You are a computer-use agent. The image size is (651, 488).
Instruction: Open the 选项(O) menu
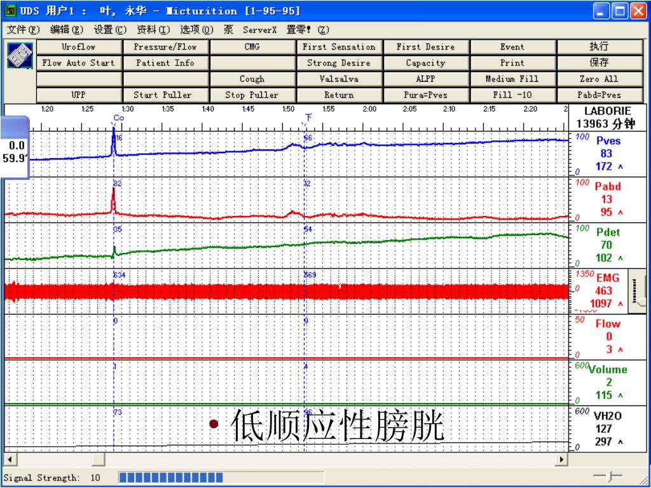(x=196, y=30)
